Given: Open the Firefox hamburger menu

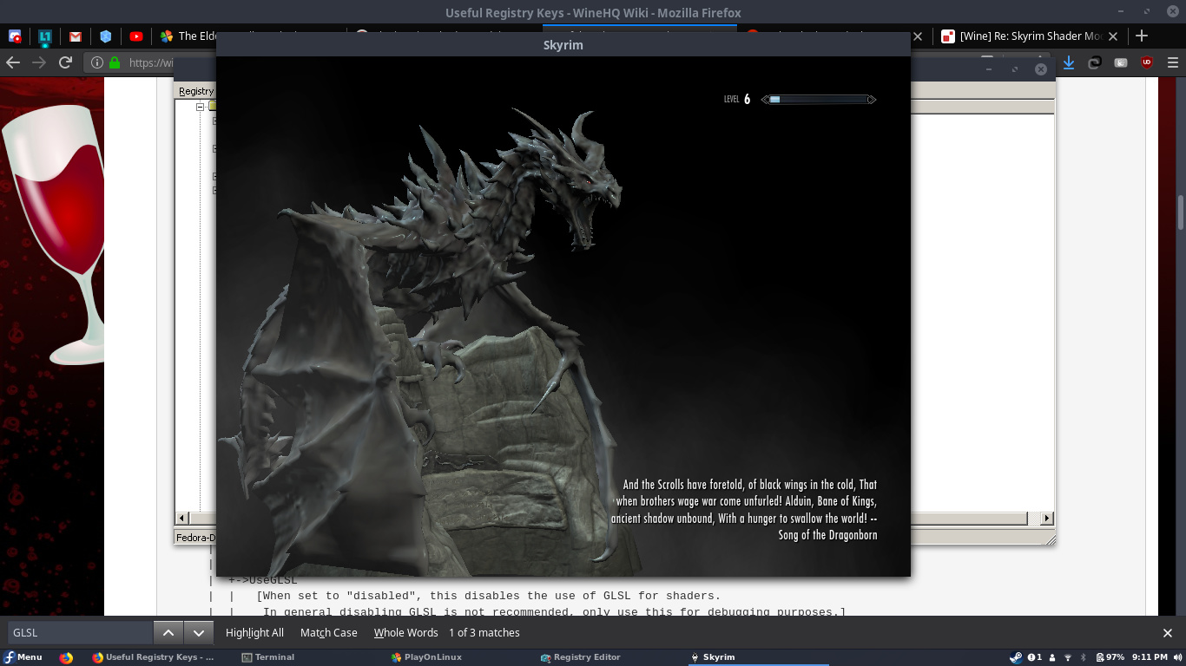Looking at the screenshot, I should coord(1173,62).
